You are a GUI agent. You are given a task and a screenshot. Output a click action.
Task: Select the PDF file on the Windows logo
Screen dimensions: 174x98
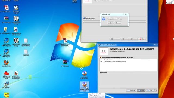(x=65, y=42)
